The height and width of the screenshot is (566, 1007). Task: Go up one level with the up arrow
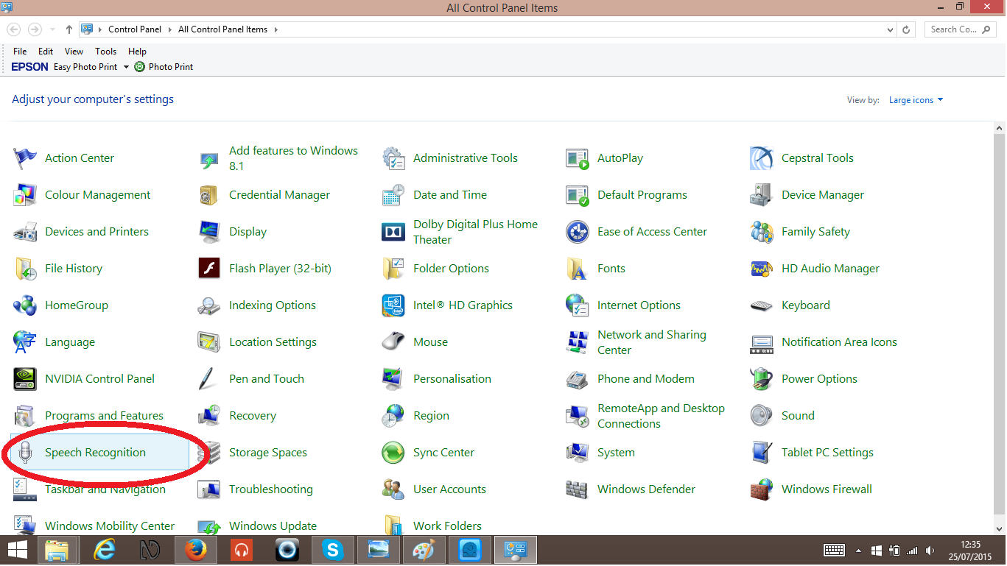click(69, 29)
